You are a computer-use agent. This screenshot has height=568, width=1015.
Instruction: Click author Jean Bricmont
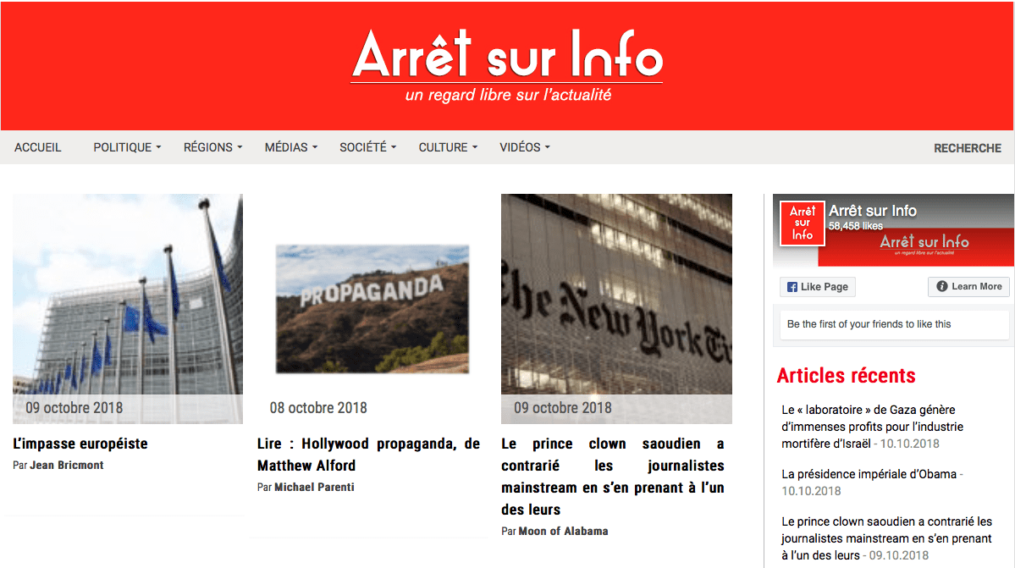pyautogui.click(x=67, y=465)
